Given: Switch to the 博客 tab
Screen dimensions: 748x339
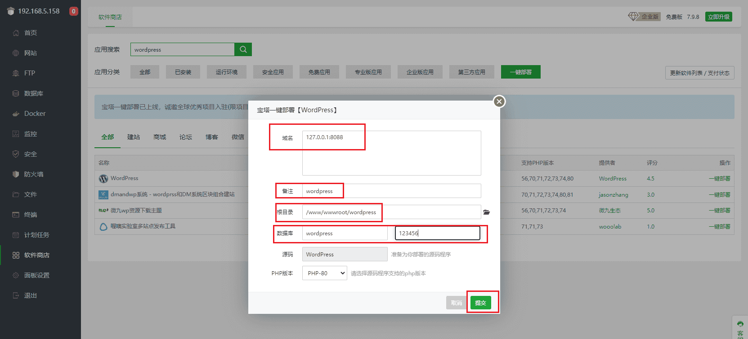Looking at the screenshot, I should (x=212, y=137).
